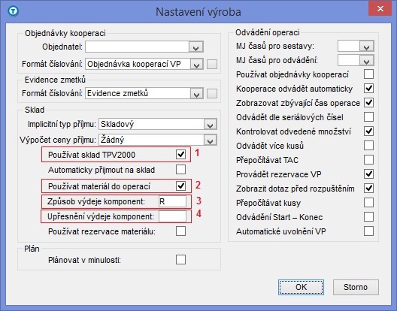397x311 pixels.
Task: Enable Plánovat v minulosti checkbox
Action: [x=180, y=260]
